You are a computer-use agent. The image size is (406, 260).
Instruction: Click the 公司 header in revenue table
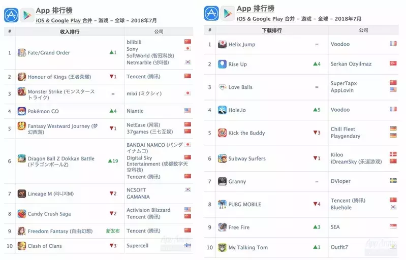(x=159, y=31)
